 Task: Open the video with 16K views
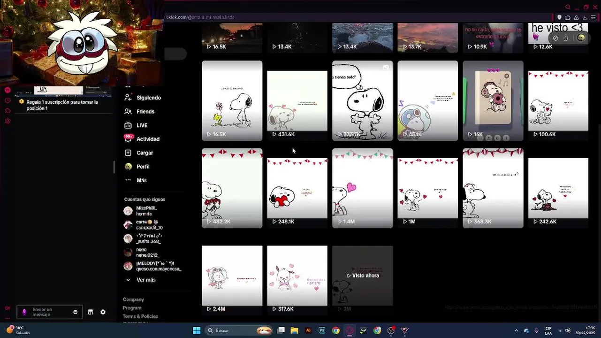pos(493,100)
